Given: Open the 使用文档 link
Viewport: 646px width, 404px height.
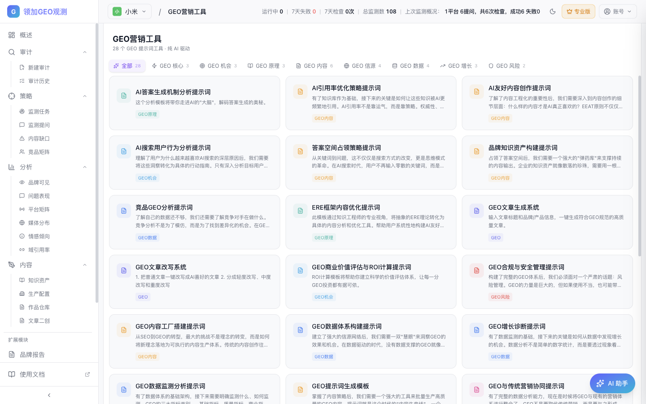Looking at the screenshot, I should 49,374.
